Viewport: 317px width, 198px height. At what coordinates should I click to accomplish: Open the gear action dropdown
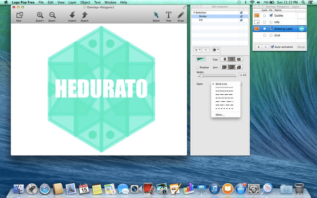point(216,50)
